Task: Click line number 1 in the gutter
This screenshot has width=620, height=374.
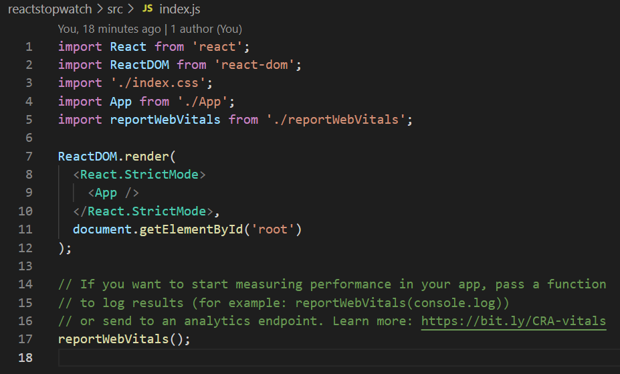Action: click(x=29, y=47)
